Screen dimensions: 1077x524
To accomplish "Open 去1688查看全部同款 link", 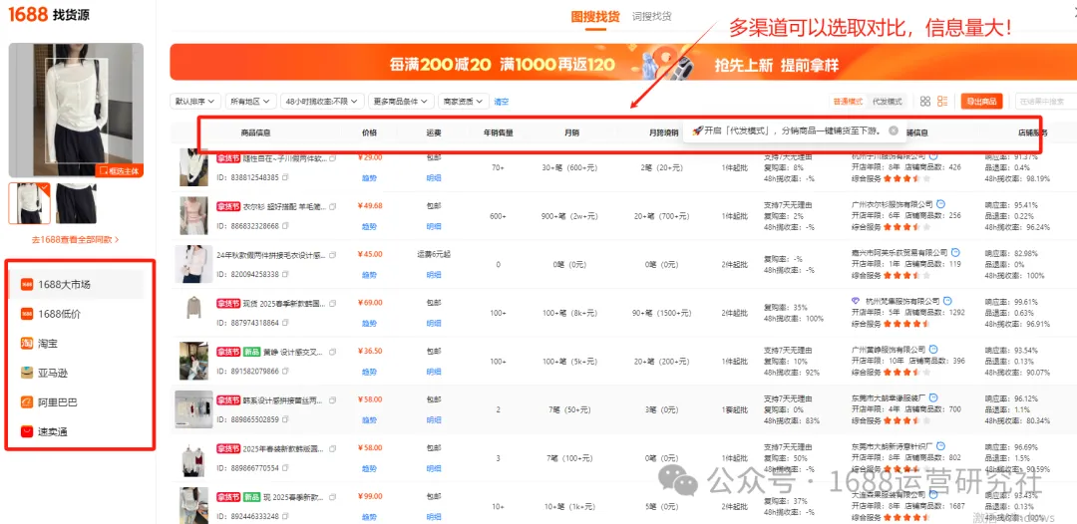I will (x=76, y=240).
